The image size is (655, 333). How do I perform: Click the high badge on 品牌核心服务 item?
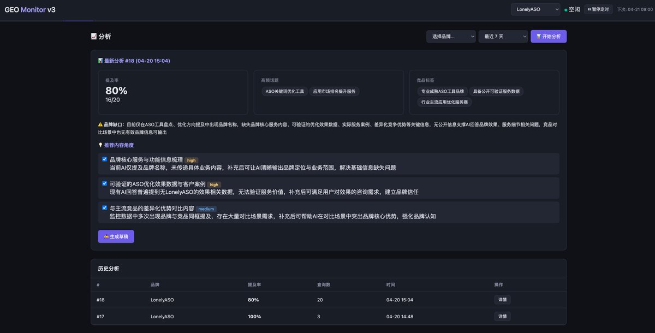coord(192,160)
